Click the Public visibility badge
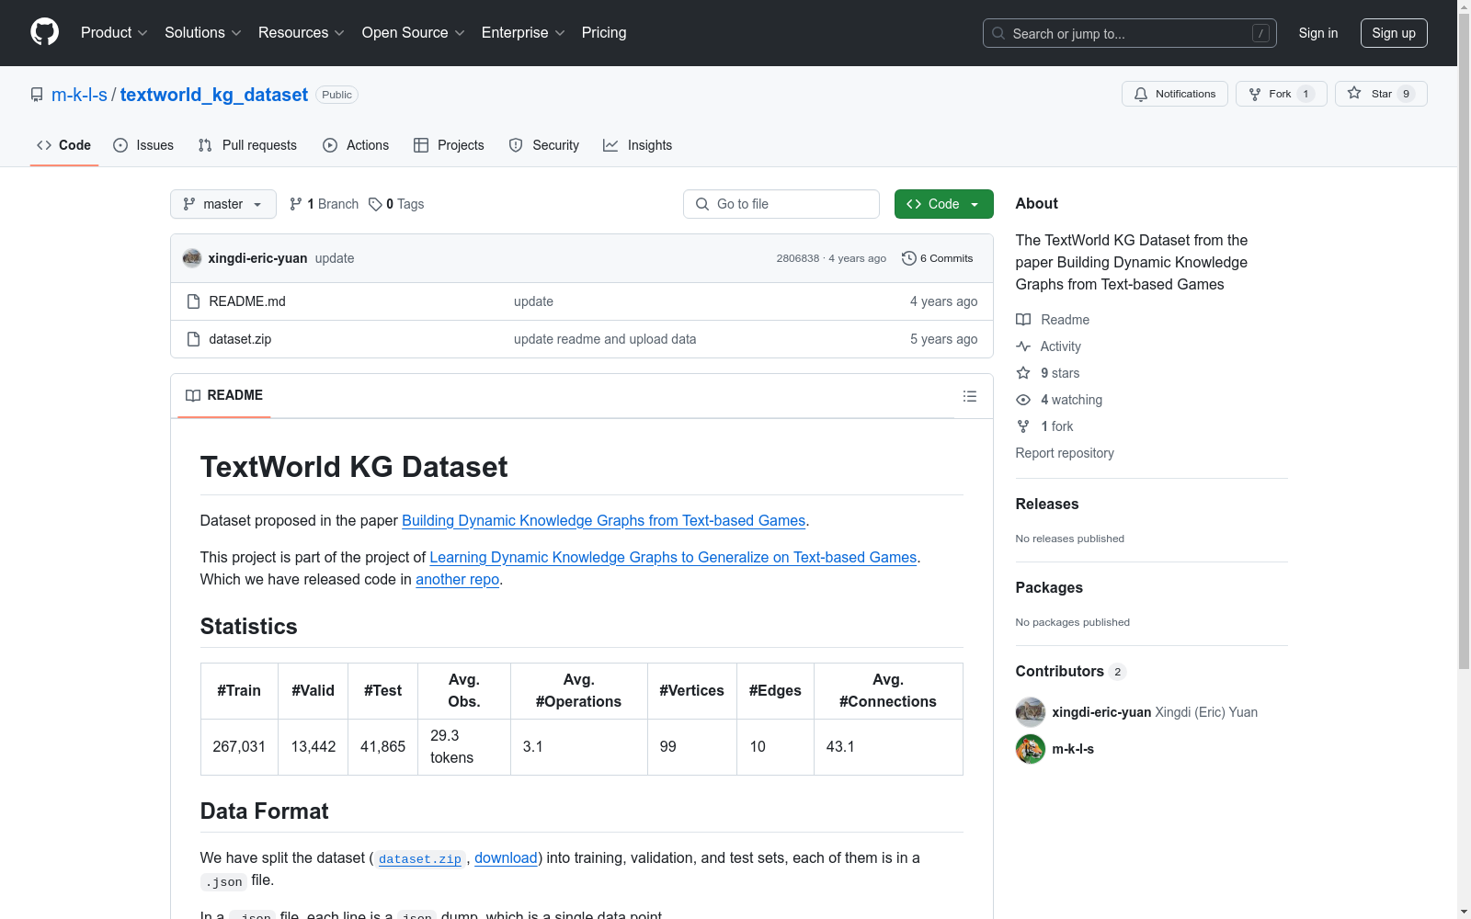The width and height of the screenshot is (1471, 919). click(x=336, y=95)
